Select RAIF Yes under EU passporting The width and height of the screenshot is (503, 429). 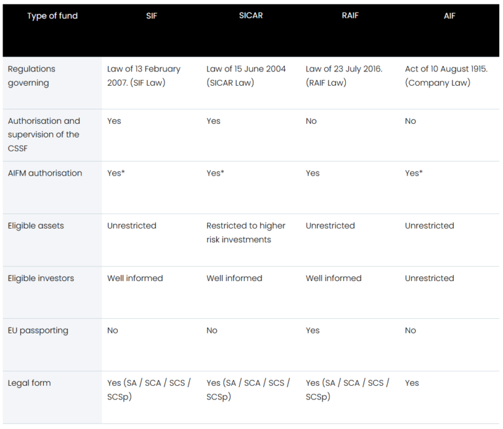coord(312,331)
